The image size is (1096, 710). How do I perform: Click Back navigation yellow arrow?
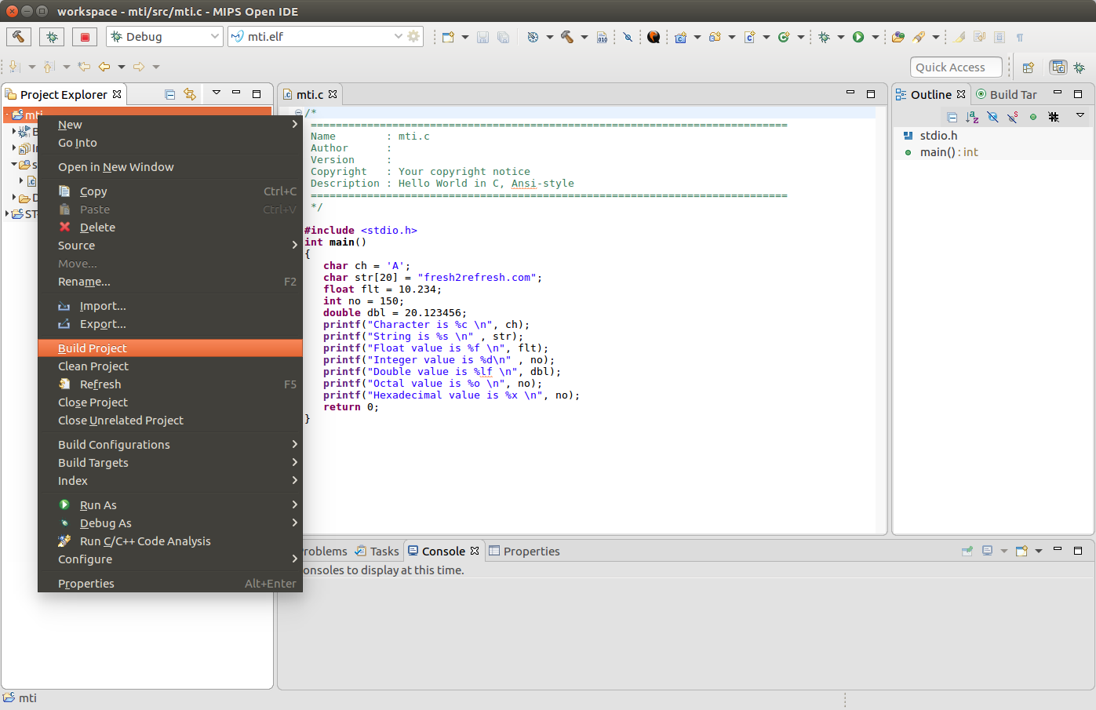(104, 67)
